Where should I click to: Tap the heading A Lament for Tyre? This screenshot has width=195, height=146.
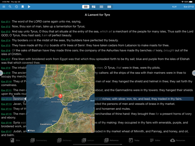pos(97,15)
